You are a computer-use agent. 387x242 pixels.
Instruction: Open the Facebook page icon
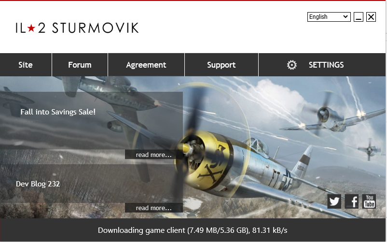coord(352,201)
